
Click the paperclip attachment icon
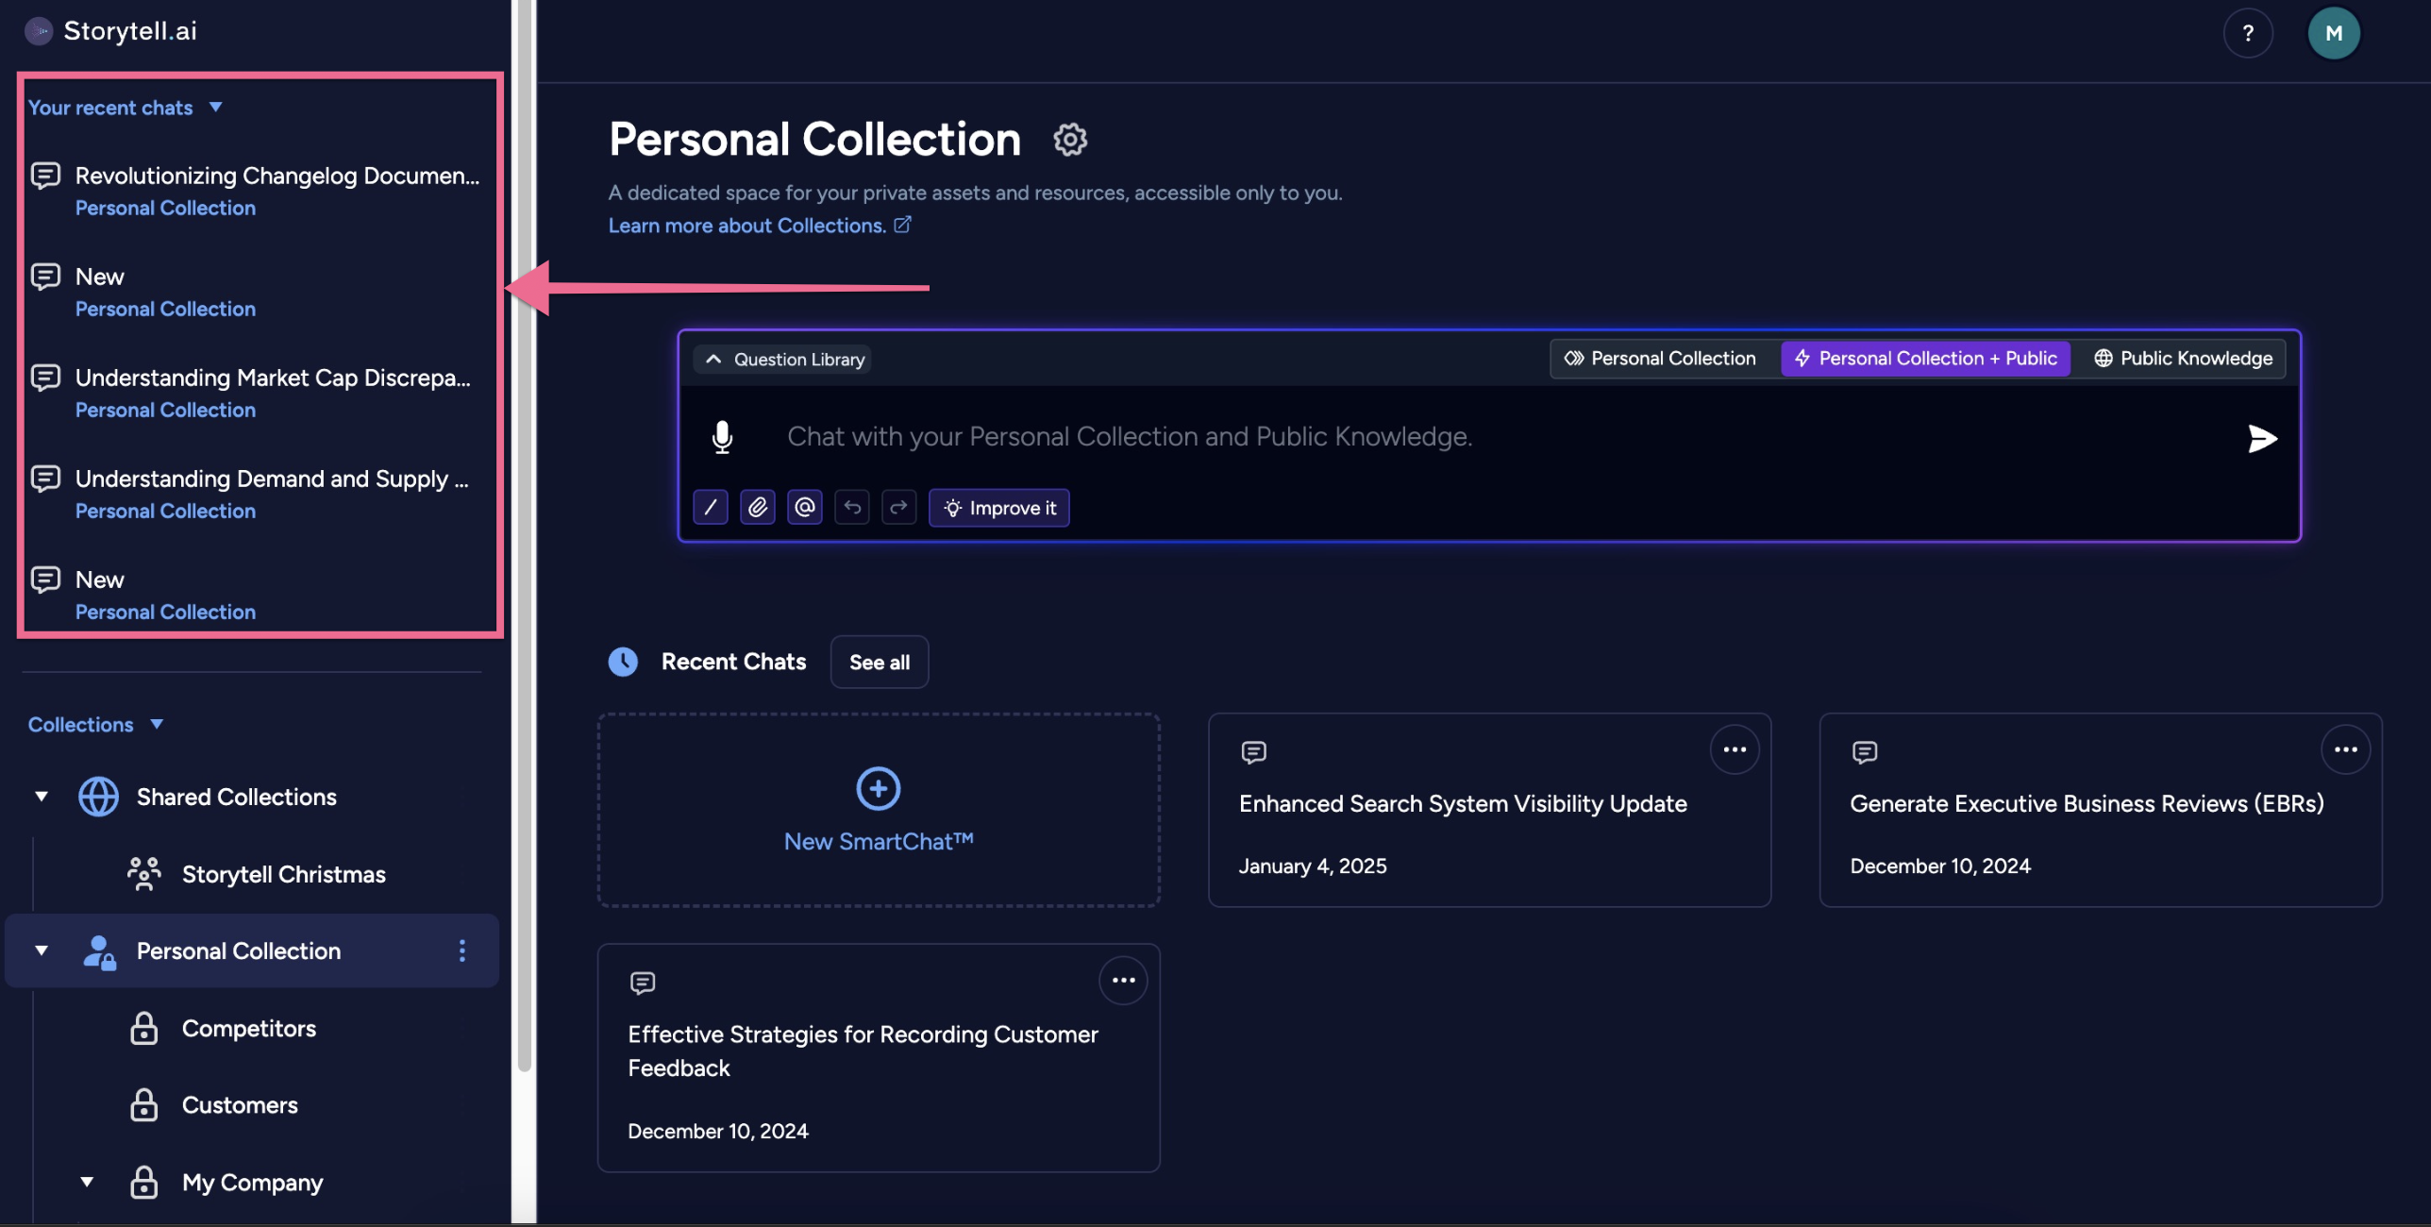758,508
